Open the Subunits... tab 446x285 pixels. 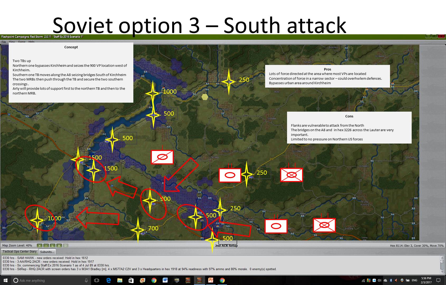coord(47,252)
